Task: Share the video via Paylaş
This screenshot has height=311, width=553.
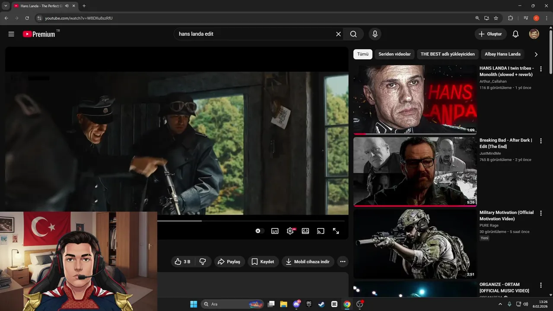Action: 229,262
